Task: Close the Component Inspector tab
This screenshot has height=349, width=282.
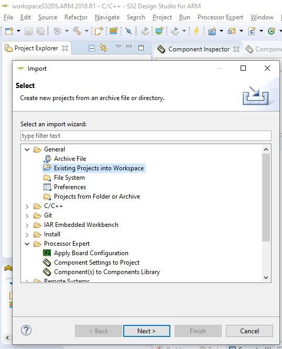Action: (x=236, y=49)
